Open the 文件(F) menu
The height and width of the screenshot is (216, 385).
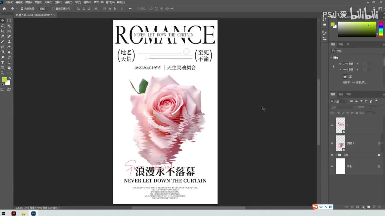[x=9, y=2]
